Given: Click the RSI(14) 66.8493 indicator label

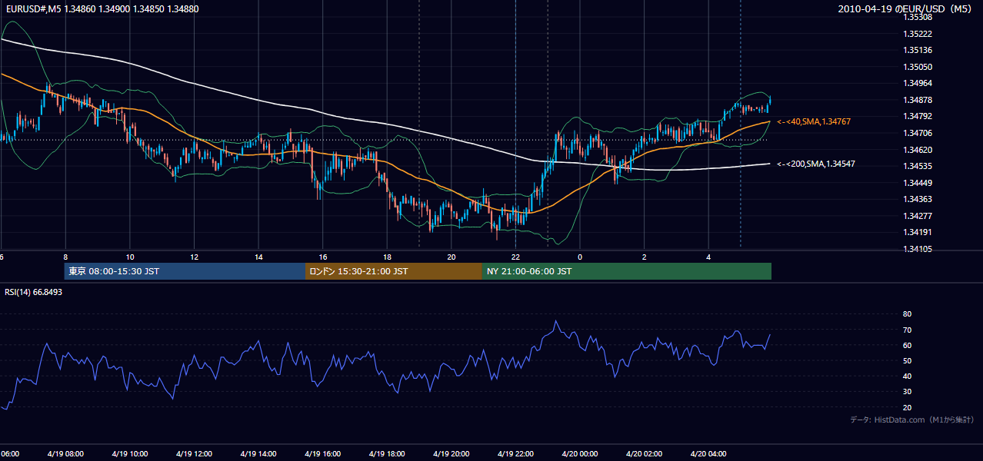Looking at the screenshot, I should [x=34, y=292].
